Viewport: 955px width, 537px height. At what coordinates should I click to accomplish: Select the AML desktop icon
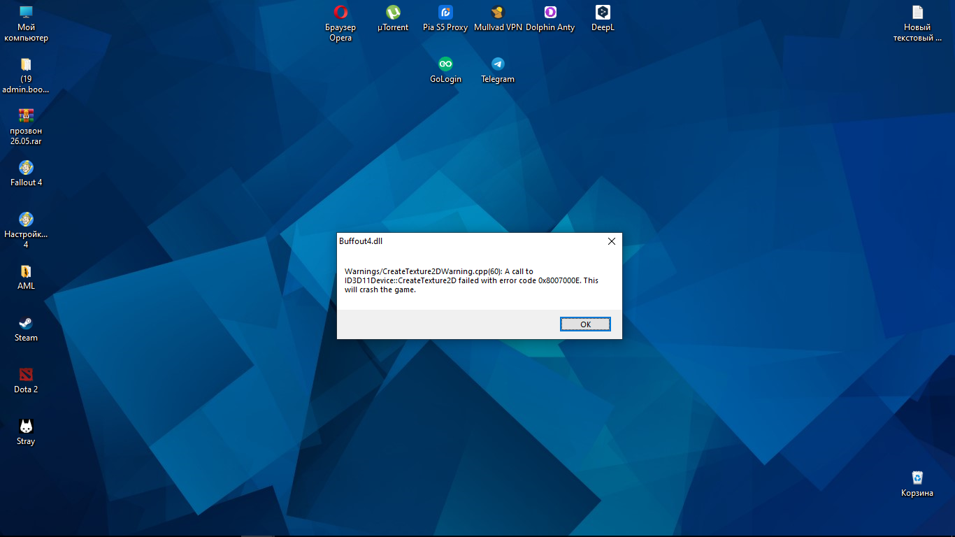click(x=26, y=271)
